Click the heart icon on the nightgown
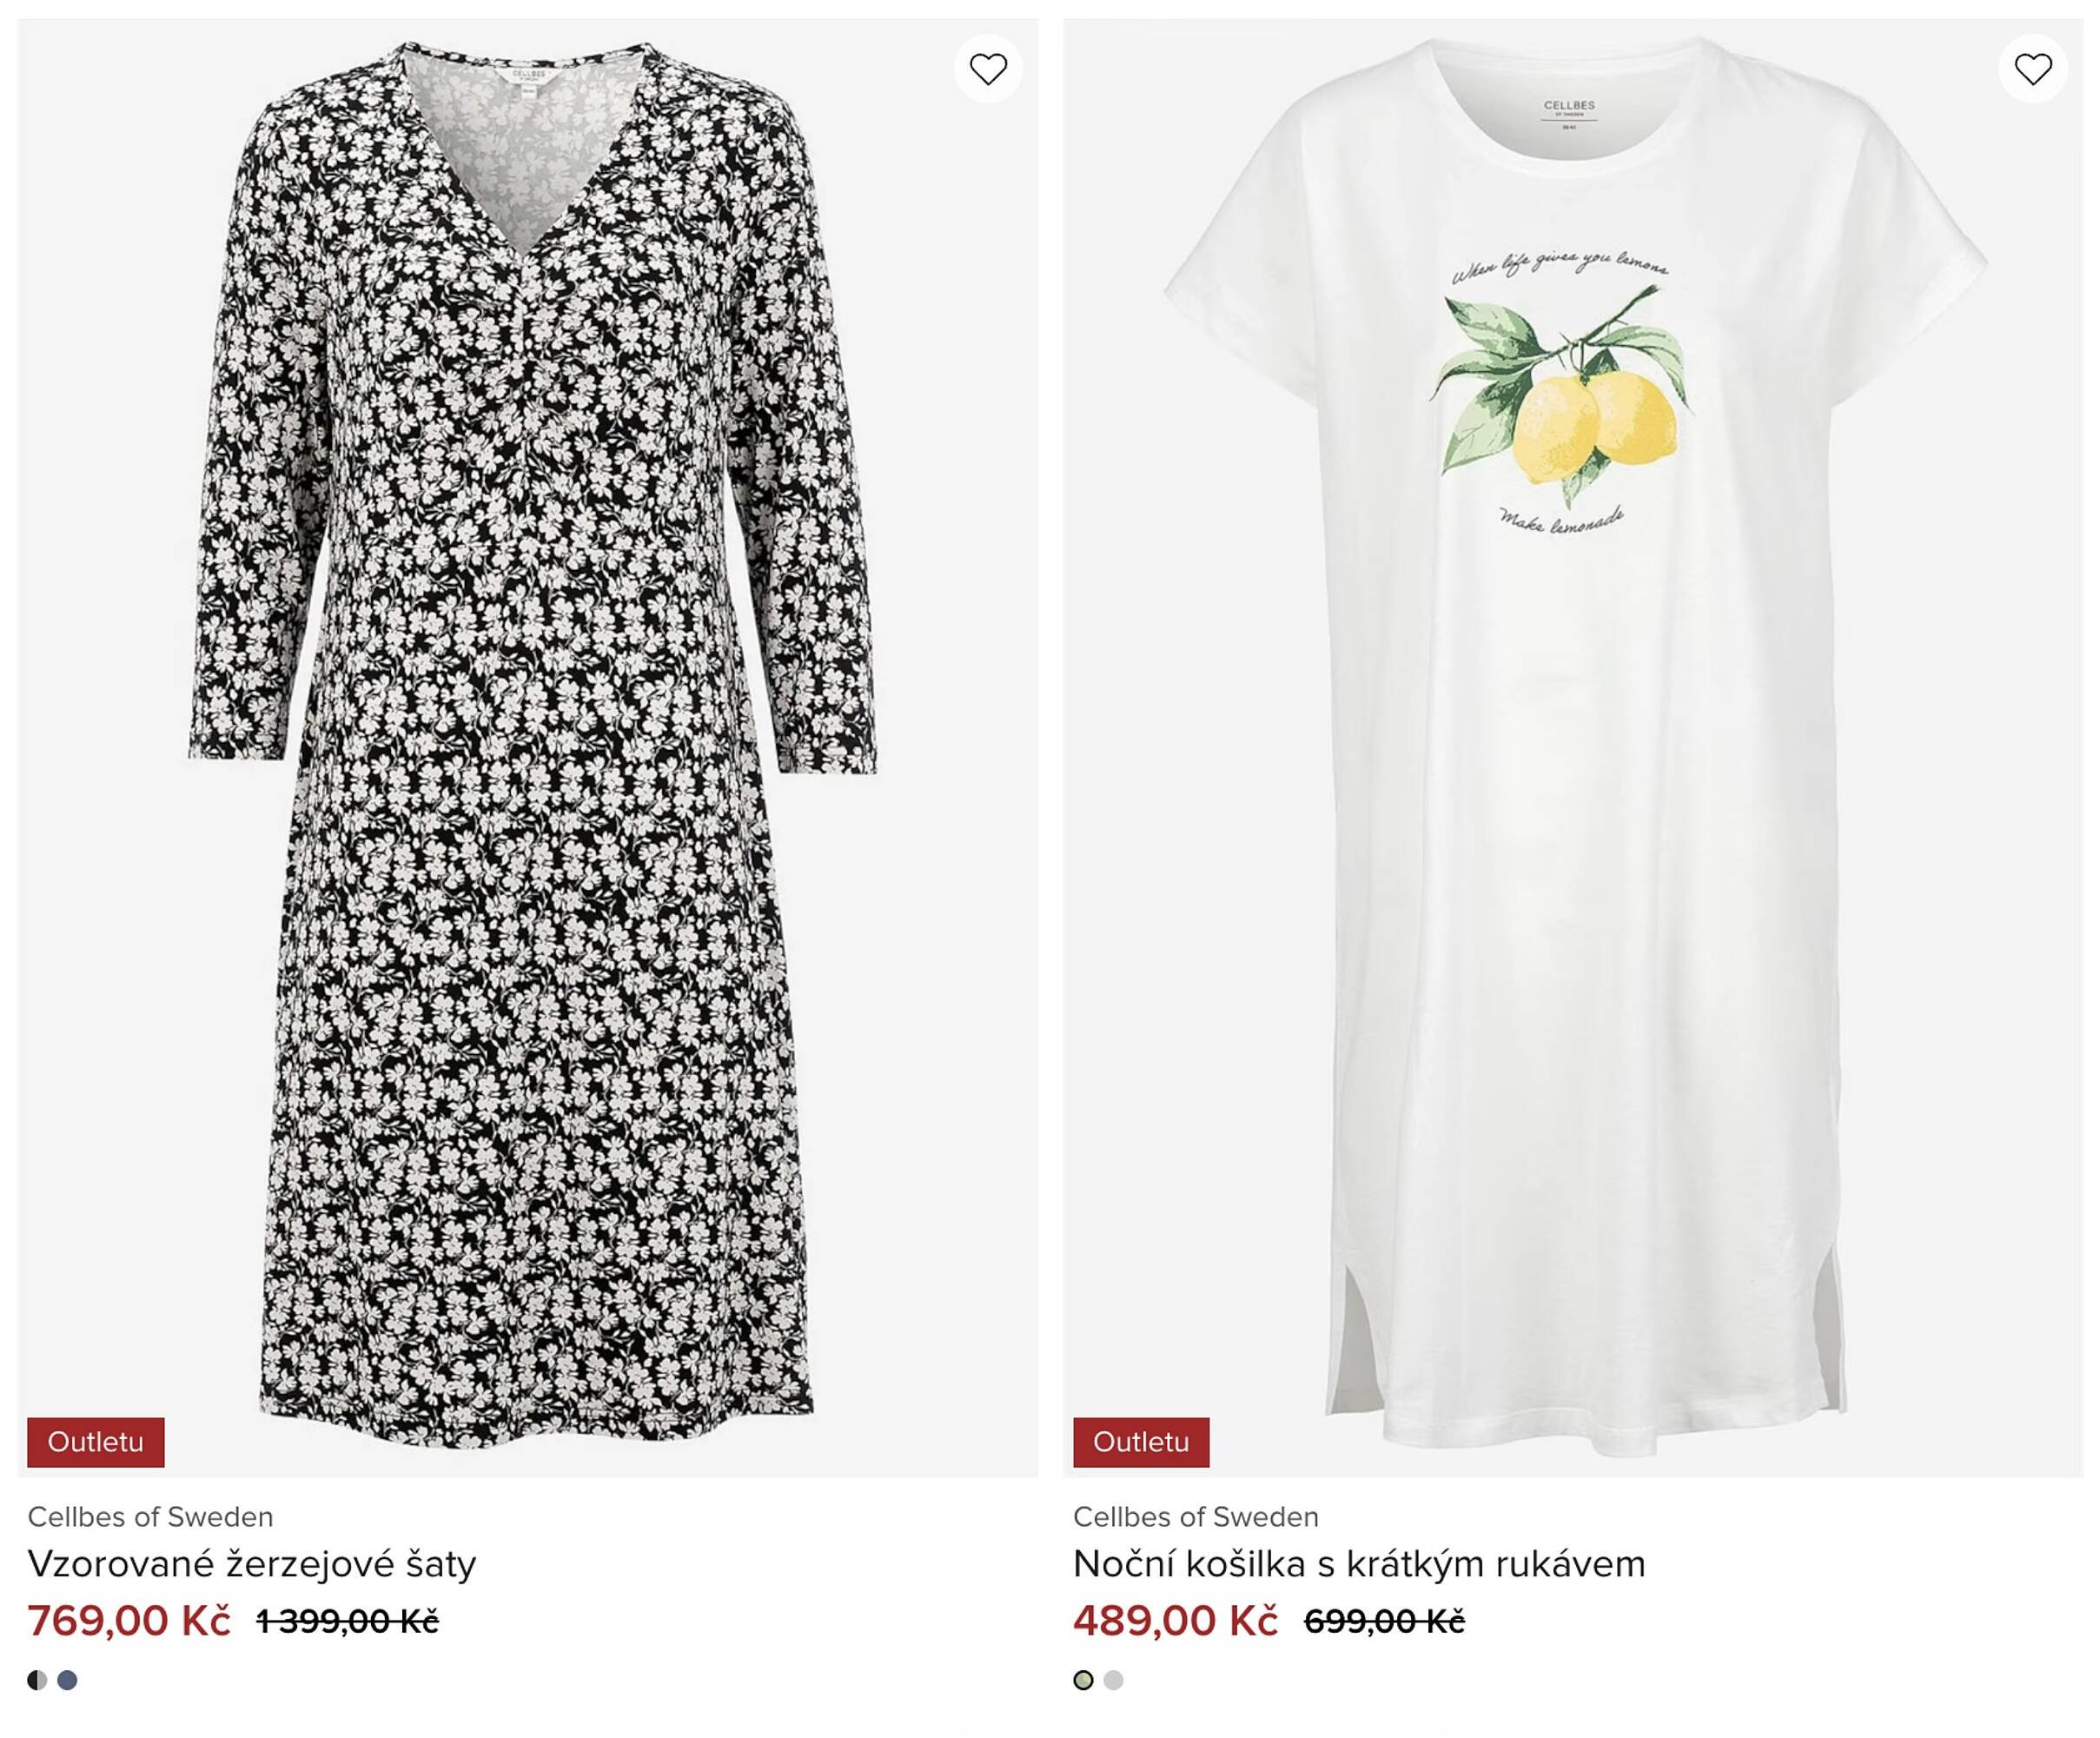Viewport: 2100px width, 1738px height. click(x=2032, y=69)
